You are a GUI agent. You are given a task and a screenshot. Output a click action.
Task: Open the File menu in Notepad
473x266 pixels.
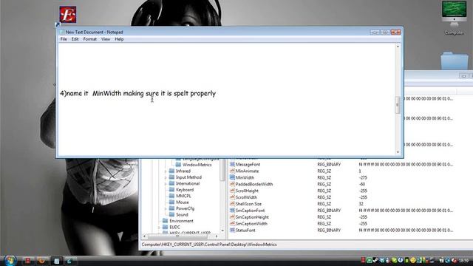tap(64, 39)
